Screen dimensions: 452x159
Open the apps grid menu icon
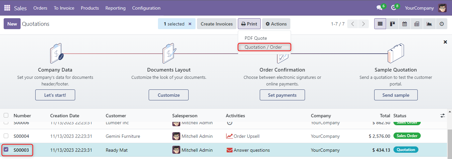pyautogui.click(x=7, y=8)
